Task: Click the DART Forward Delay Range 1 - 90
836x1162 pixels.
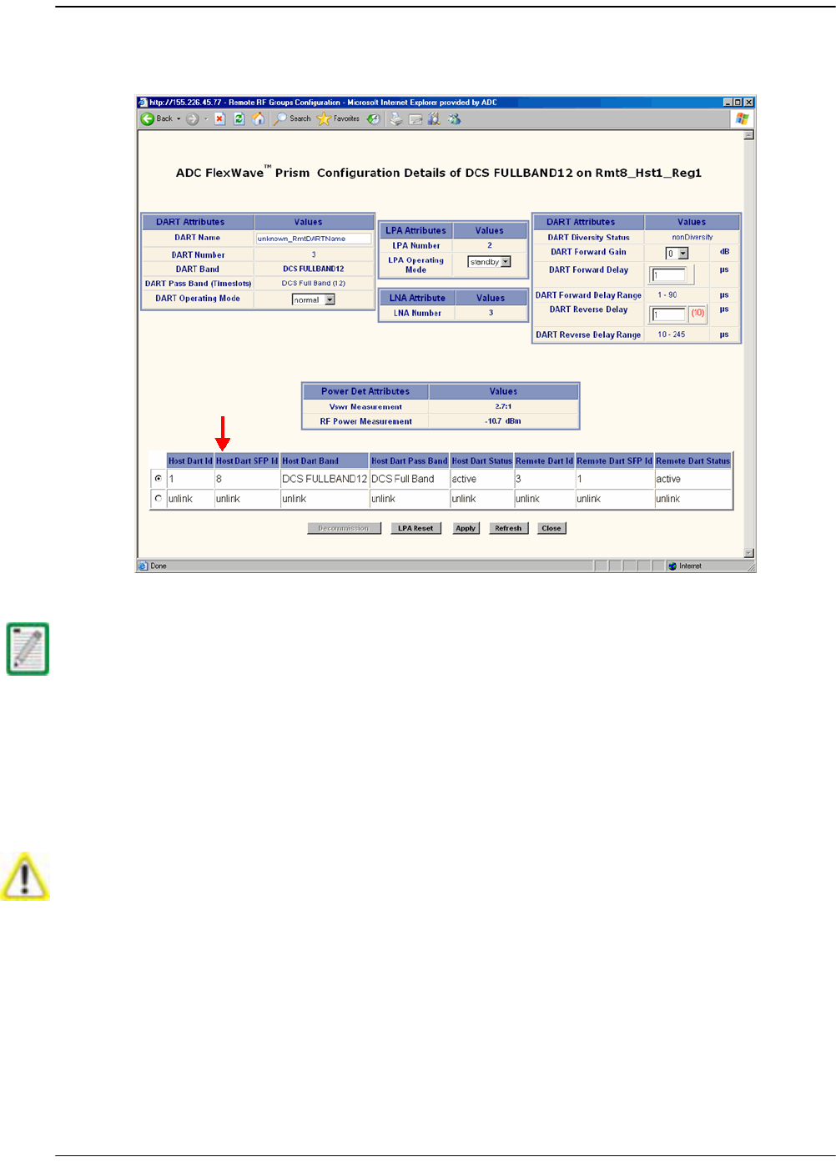Action: click(x=667, y=295)
